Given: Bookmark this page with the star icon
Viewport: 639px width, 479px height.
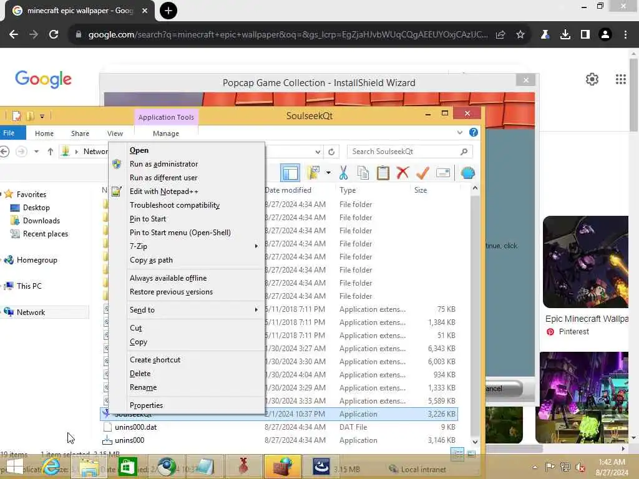Looking at the screenshot, I should pyautogui.click(x=520, y=35).
